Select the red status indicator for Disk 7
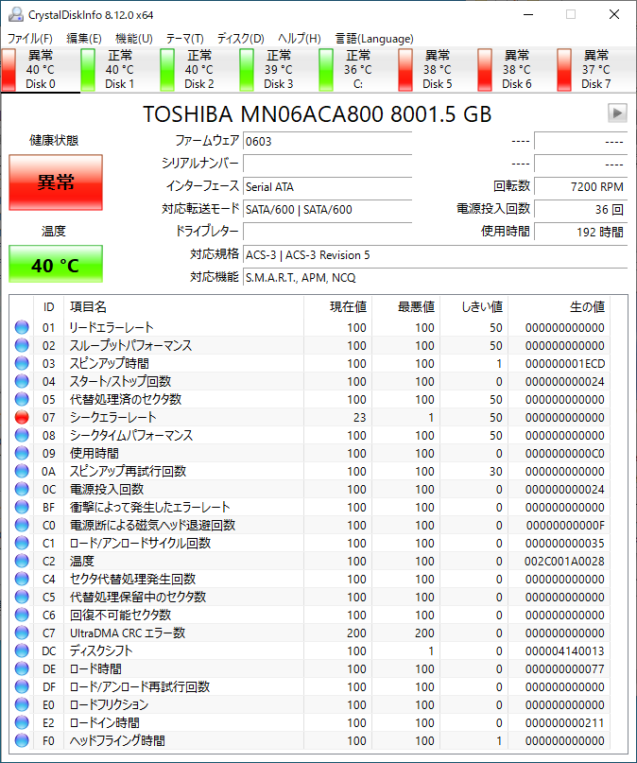The height and width of the screenshot is (763, 637). click(564, 70)
